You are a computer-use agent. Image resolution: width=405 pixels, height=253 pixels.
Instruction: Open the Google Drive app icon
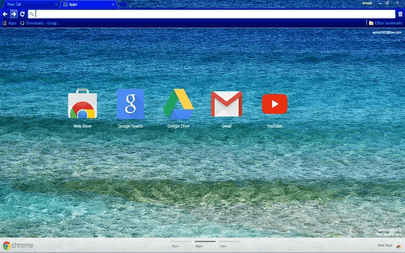coord(178,105)
